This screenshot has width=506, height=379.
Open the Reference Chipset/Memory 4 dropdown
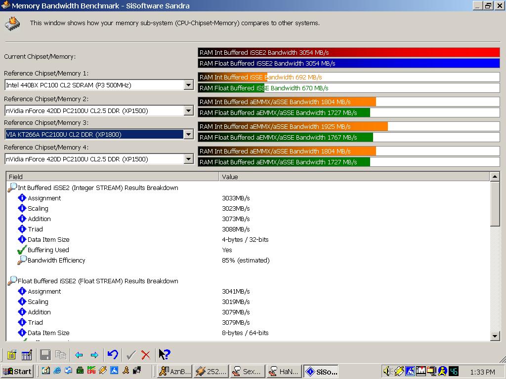[x=188, y=159]
